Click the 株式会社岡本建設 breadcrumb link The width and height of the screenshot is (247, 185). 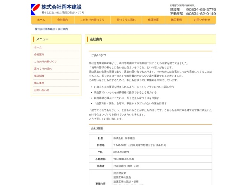coord(45,29)
